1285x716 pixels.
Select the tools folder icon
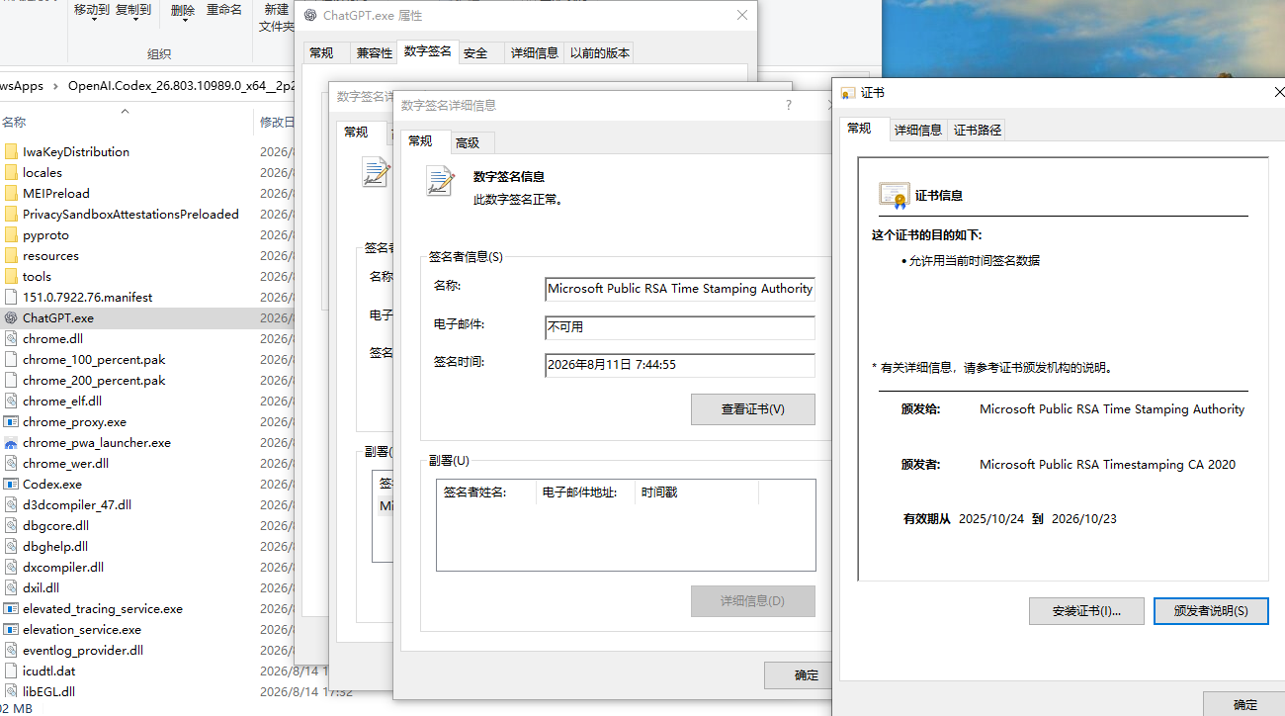point(11,276)
